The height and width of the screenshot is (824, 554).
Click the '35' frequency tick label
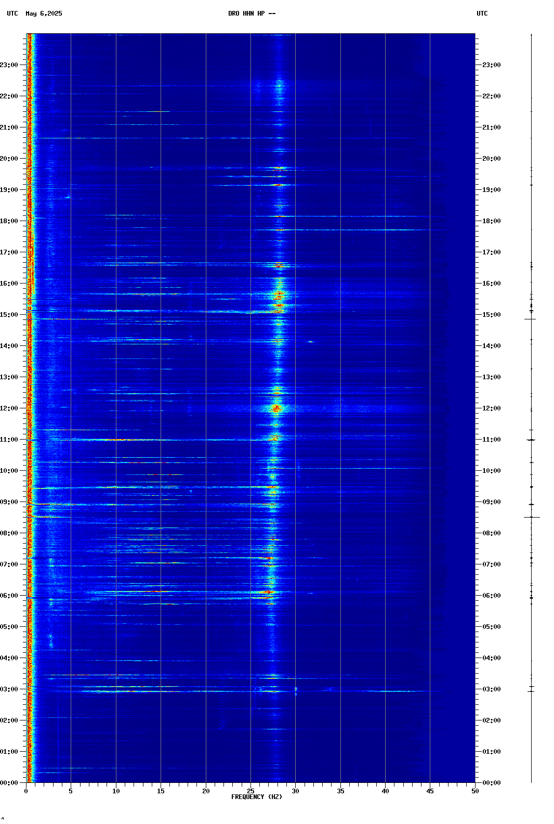(340, 791)
